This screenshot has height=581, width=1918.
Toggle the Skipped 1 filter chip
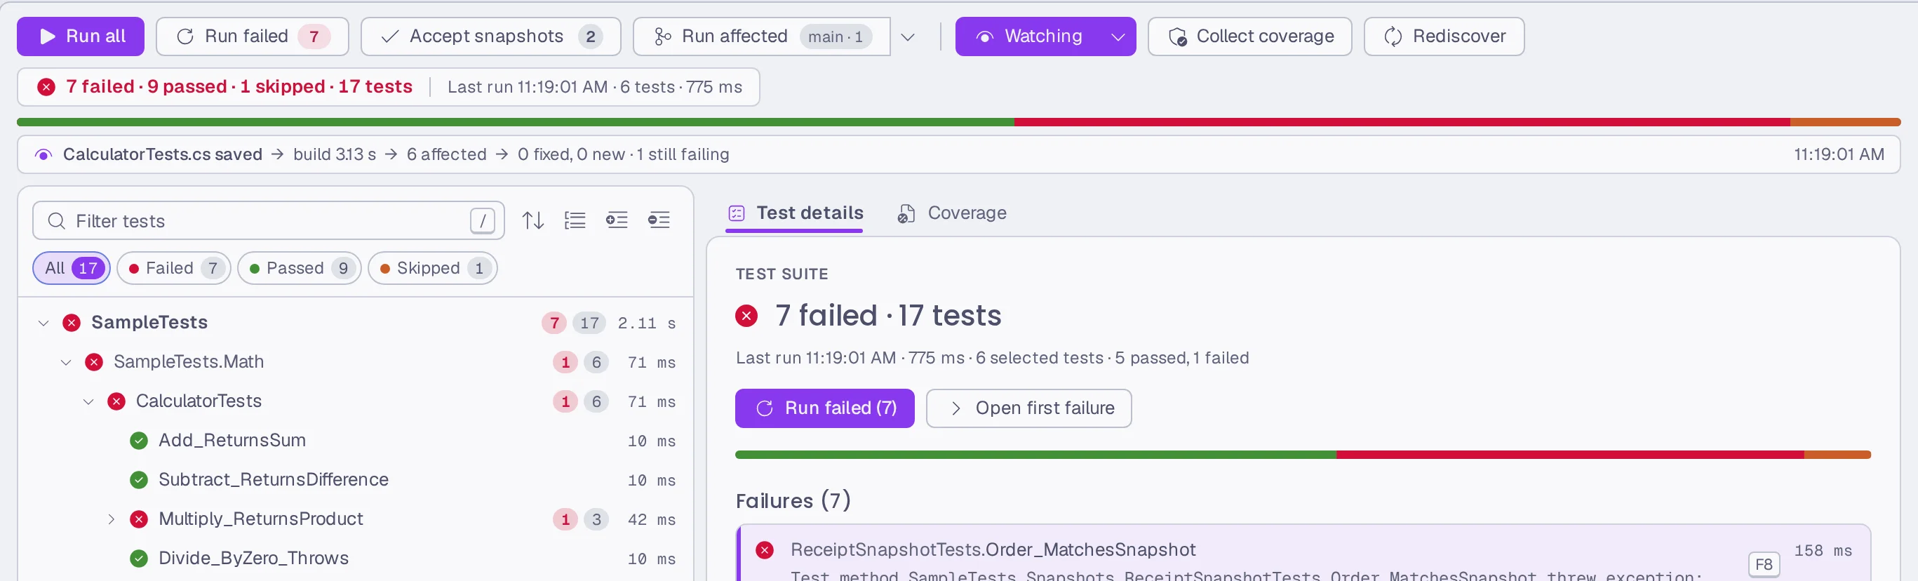pyautogui.click(x=433, y=268)
